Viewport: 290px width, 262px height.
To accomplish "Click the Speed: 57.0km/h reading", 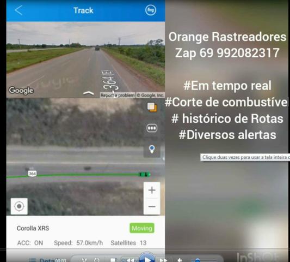I will 78,243.
